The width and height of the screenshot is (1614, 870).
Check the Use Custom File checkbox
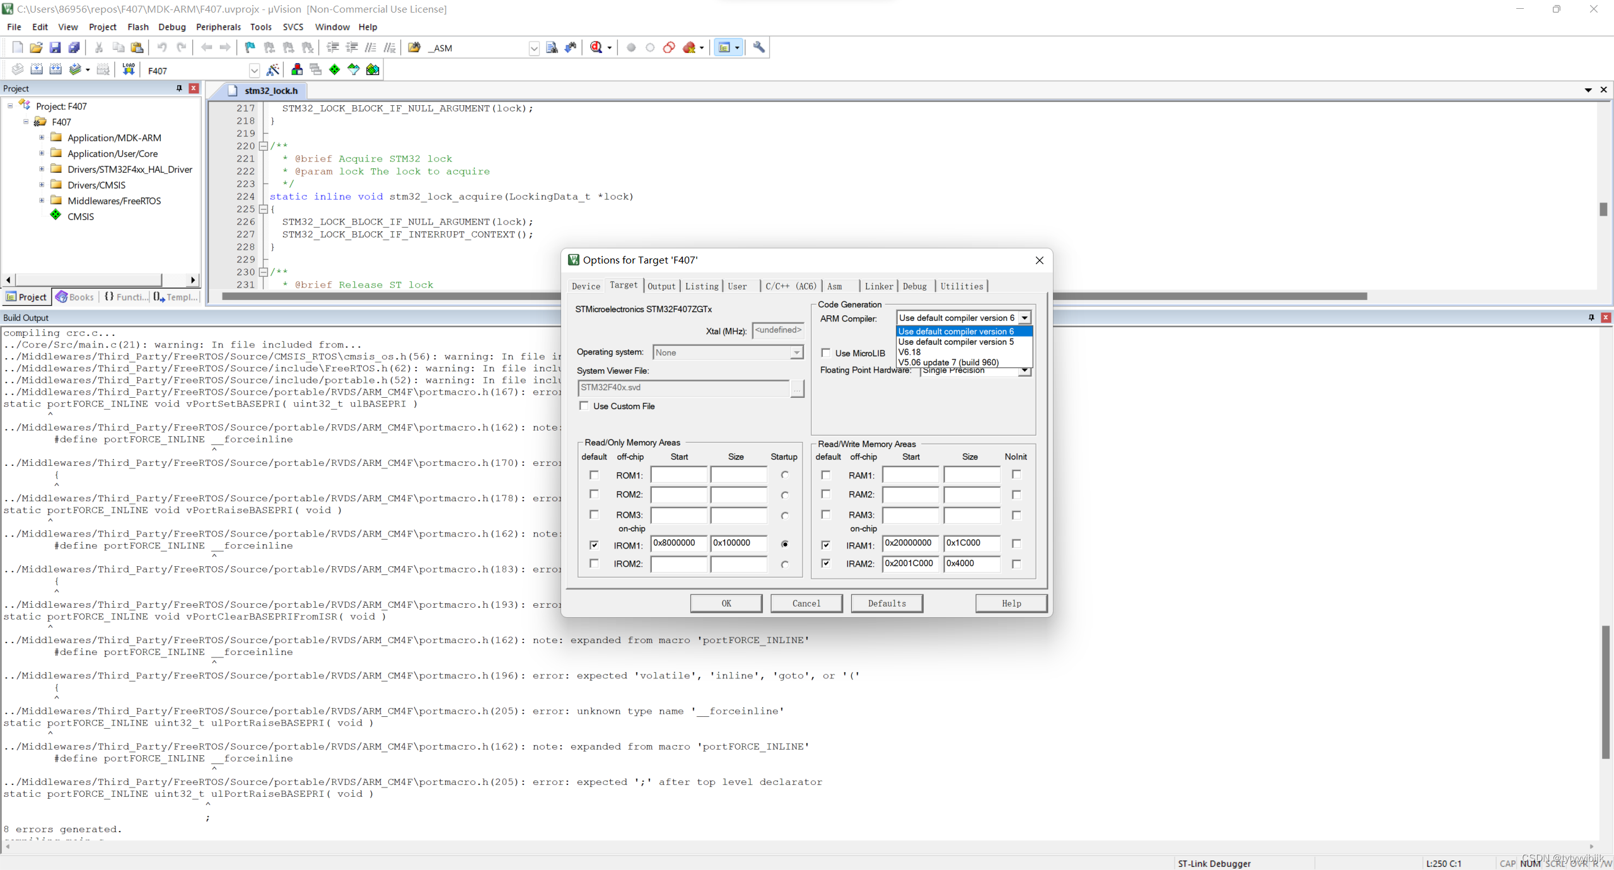pyautogui.click(x=584, y=406)
